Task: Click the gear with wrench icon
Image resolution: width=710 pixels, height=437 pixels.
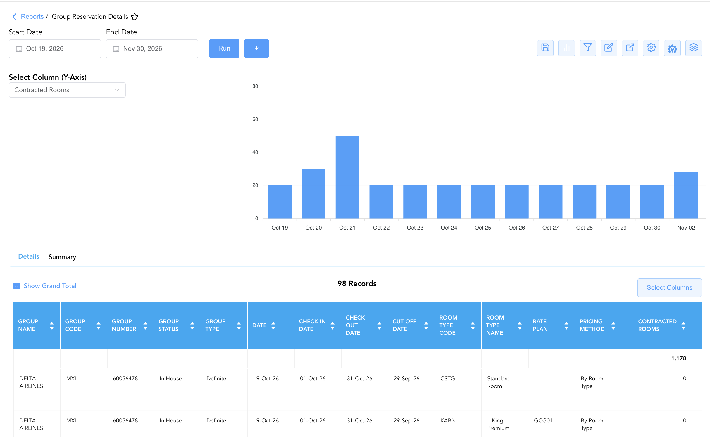Action: 672,48
